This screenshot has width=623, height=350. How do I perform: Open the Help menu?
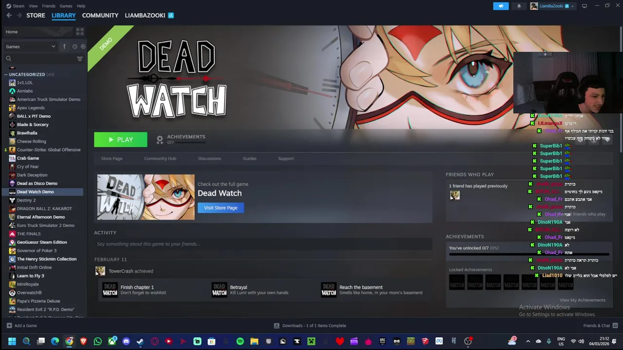pyautogui.click(x=81, y=6)
